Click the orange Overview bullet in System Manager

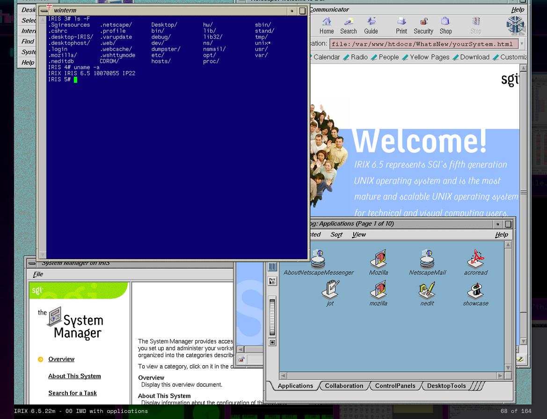point(40,359)
